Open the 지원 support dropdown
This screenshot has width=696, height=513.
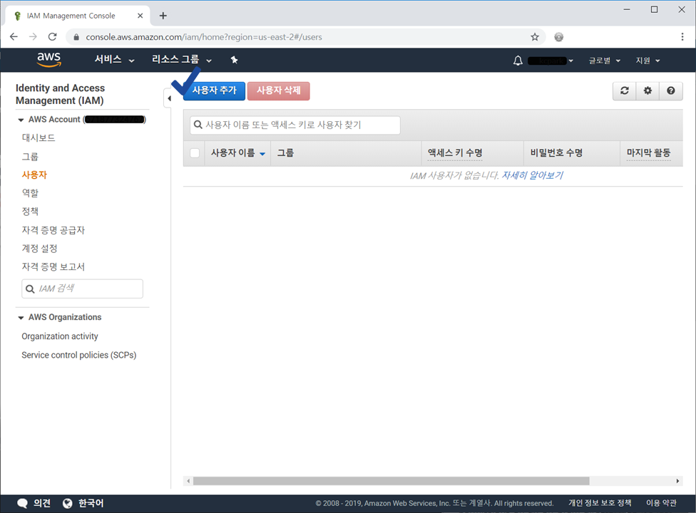click(648, 61)
